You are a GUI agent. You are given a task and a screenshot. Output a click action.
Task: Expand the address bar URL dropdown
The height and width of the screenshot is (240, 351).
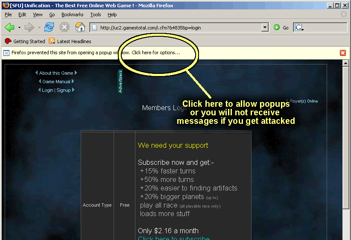point(265,27)
